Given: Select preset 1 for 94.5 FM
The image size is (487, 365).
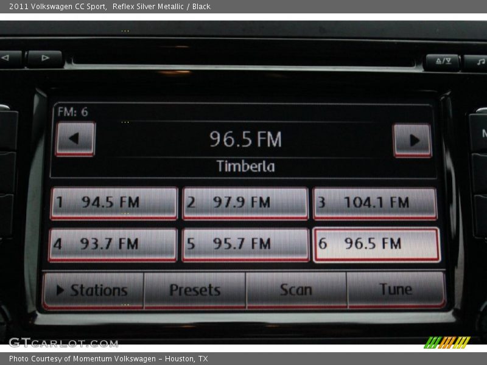Looking at the screenshot, I should point(112,203).
